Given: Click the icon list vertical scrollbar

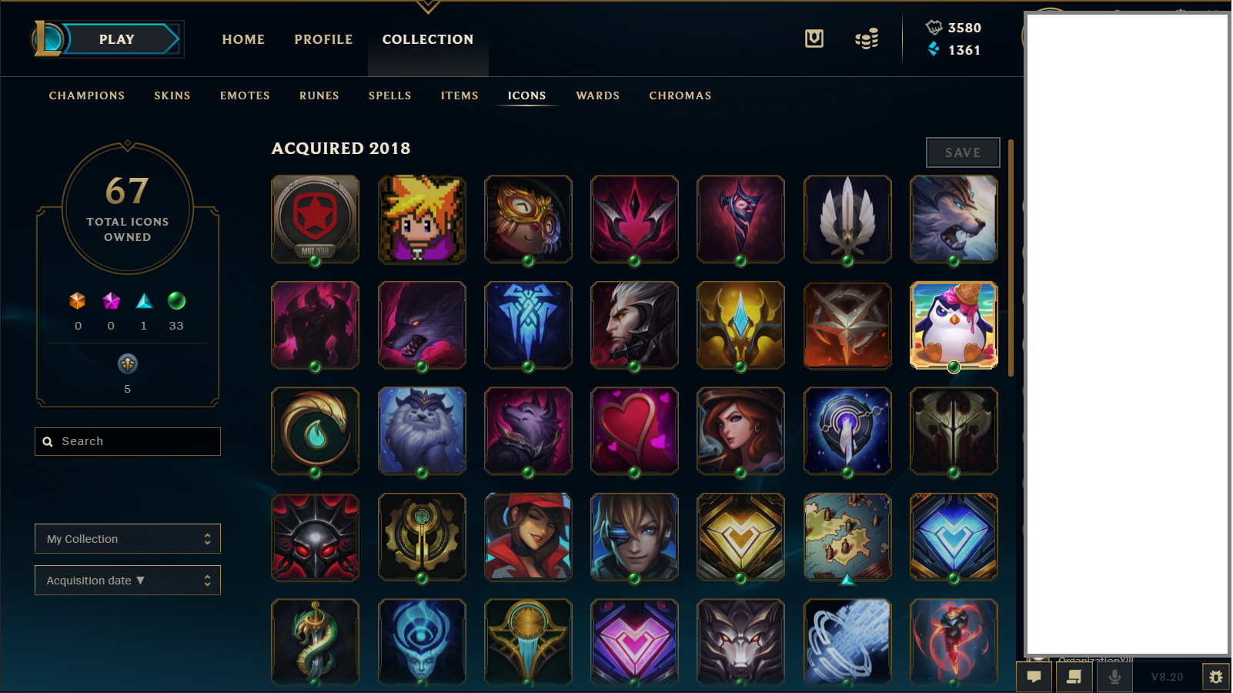Looking at the screenshot, I should click(1011, 258).
